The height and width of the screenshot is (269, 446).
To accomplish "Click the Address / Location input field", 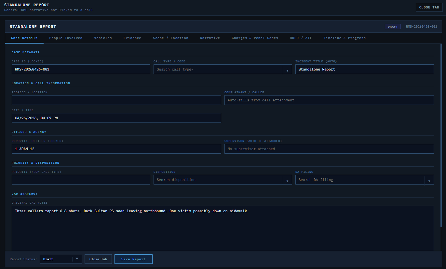I will pyautogui.click(x=116, y=100).
